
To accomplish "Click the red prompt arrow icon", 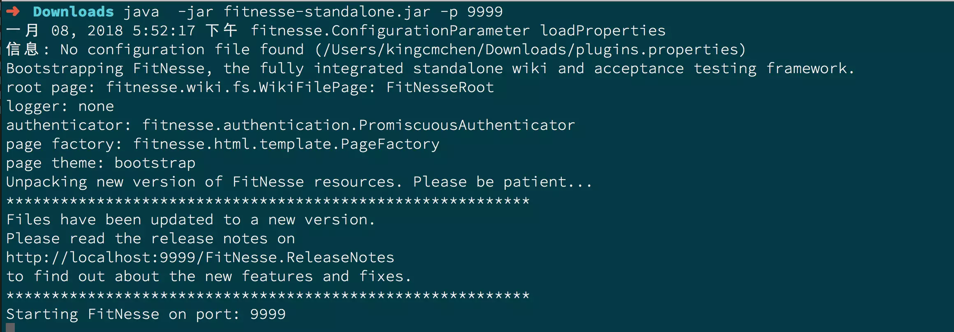I will pos(13,12).
